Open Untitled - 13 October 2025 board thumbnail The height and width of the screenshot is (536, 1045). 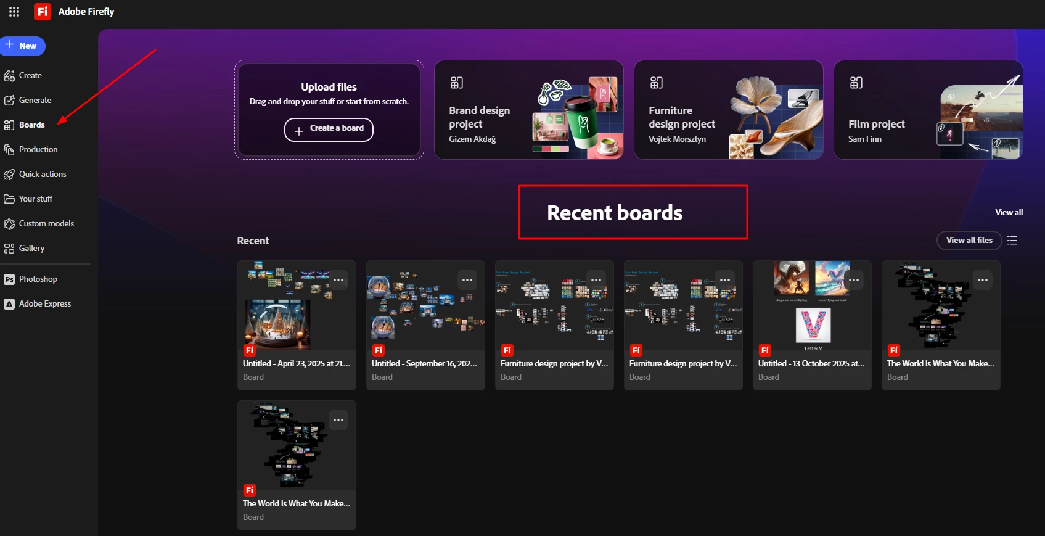(812, 306)
